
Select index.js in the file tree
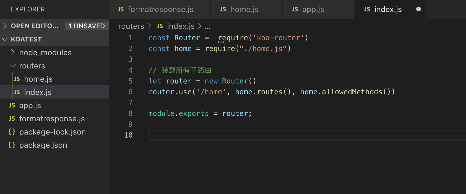pos(38,92)
